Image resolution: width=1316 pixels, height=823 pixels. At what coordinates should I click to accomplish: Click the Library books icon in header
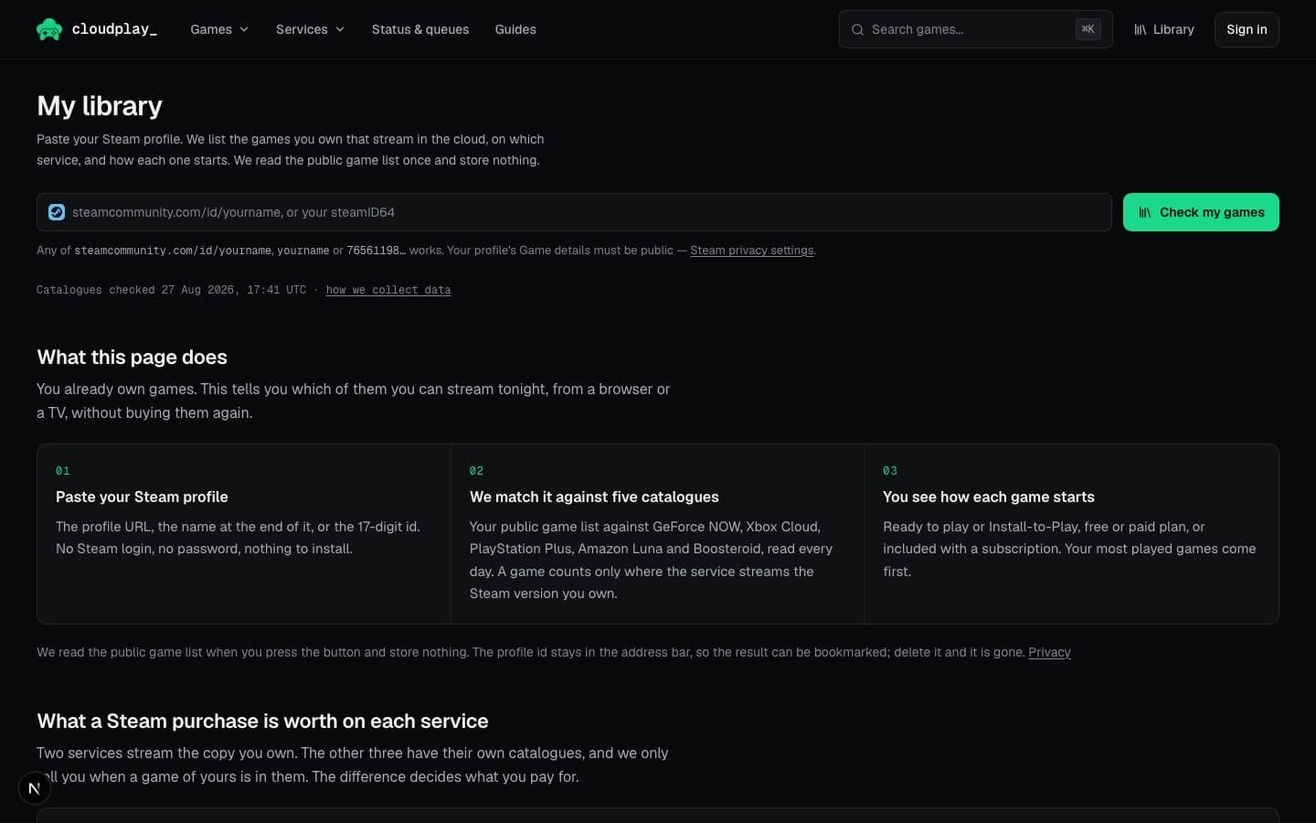coord(1141,29)
